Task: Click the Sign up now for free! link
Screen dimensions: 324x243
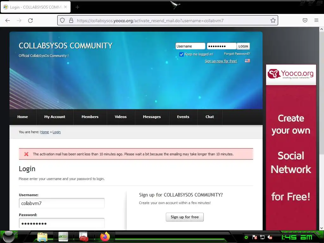Action: click(221, 61)
